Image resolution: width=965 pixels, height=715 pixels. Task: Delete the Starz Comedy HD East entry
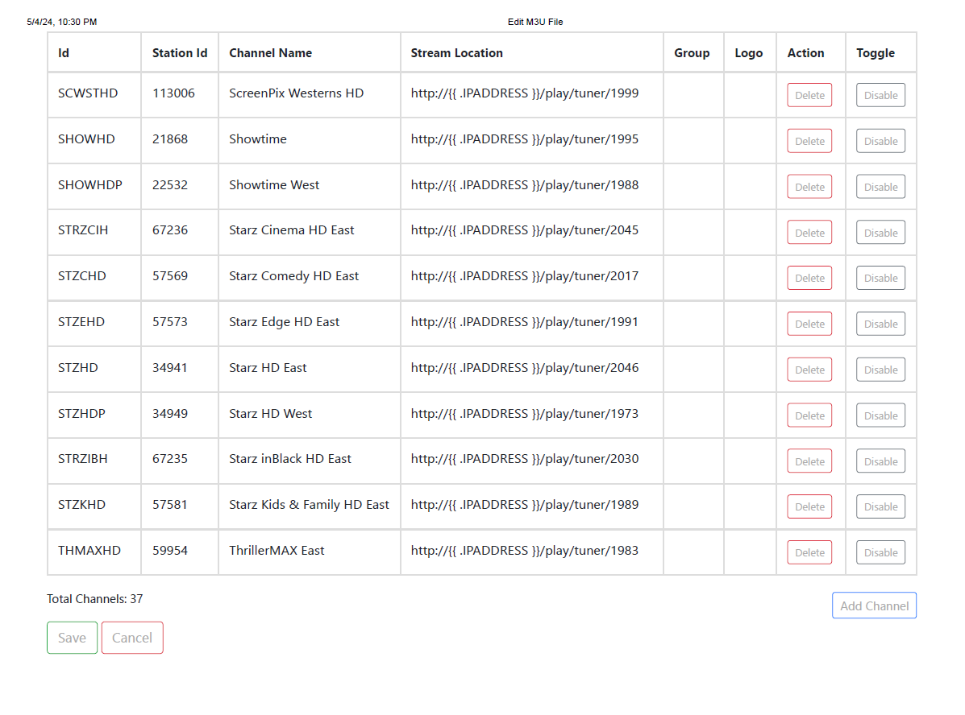(x=809, y=278)
